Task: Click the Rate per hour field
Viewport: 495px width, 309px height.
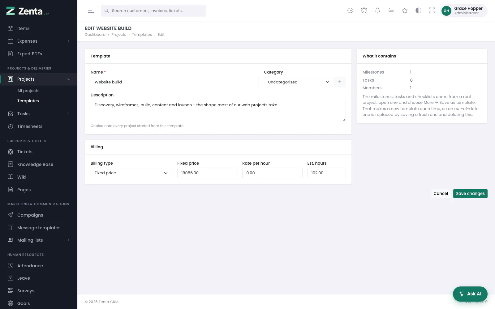Action: (x=272, y=173)
